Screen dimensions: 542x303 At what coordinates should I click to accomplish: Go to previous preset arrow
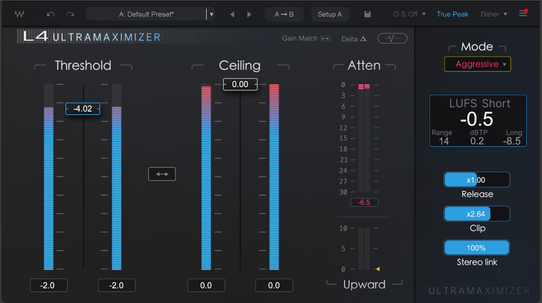coord(232,14)
